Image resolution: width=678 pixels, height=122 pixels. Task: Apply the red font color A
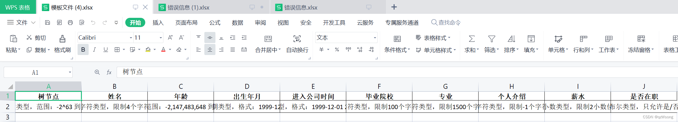tap(163, 49)
